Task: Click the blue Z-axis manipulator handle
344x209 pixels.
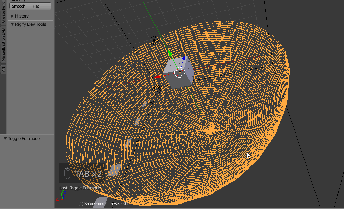Action: (x=184, y=58)
